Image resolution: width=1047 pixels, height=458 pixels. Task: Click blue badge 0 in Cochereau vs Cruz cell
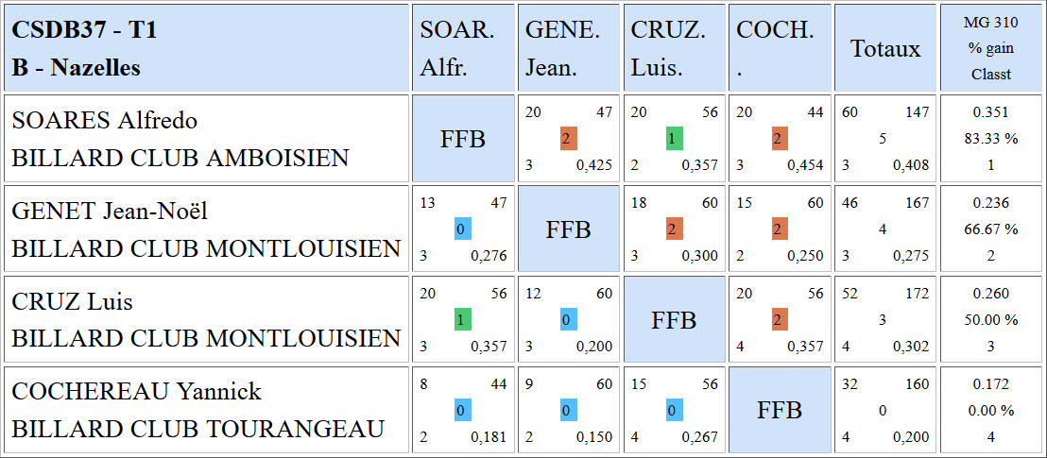tap(675, 412)
